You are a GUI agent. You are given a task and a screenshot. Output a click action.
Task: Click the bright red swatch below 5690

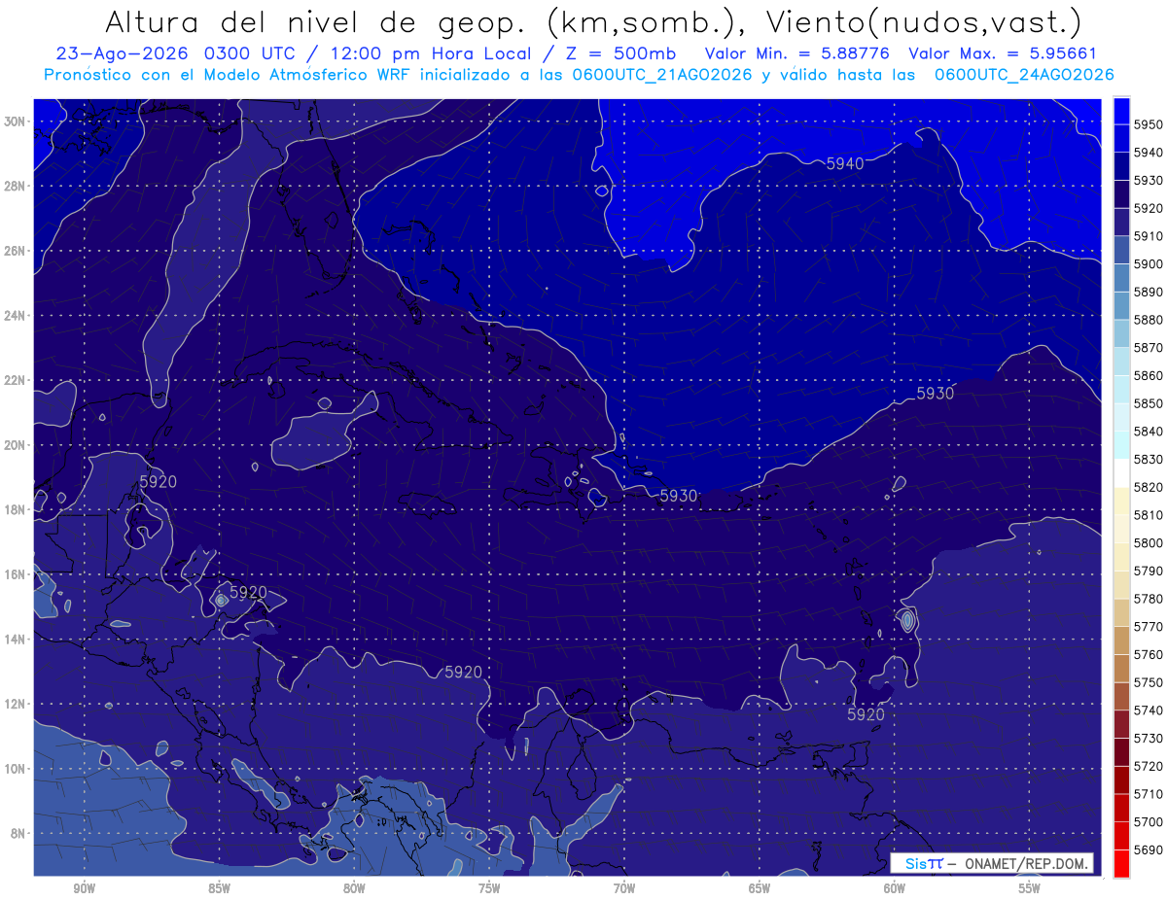[x=1121, y=863]
